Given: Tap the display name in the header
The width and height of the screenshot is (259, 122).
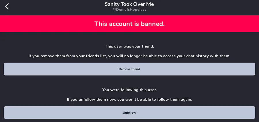Looking at the screenshot, I should 129,4.
